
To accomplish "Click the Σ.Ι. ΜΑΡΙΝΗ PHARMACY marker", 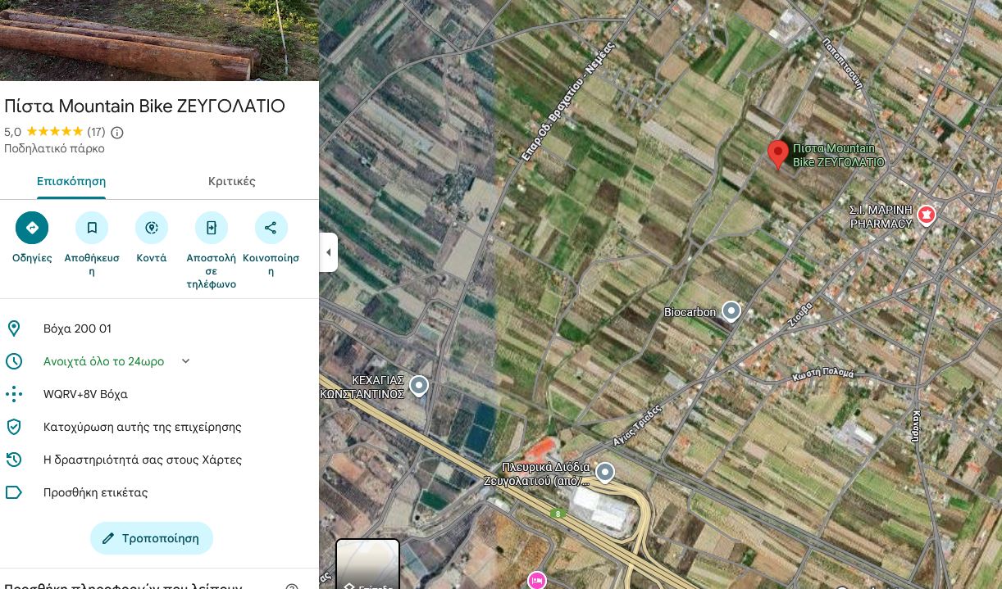I will 927,215.
